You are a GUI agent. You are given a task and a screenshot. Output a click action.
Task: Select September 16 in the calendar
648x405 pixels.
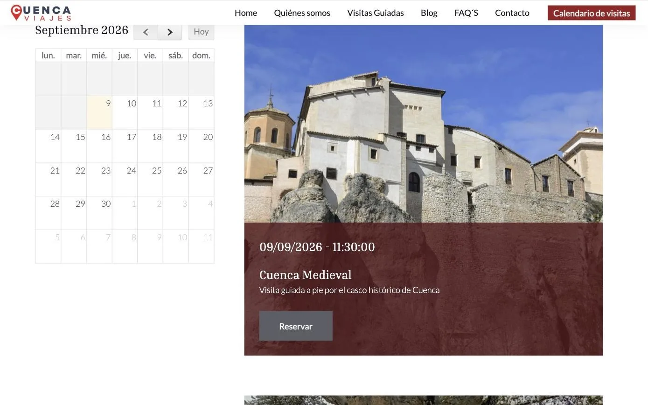99,146
